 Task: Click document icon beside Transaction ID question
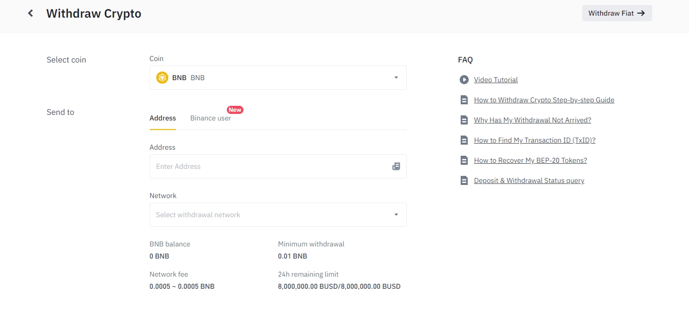pyautogui.click(x=464, y=140)
